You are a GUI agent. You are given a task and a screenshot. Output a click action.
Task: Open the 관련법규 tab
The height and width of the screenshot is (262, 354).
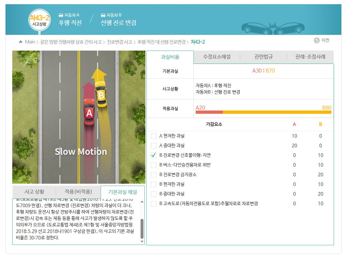pyautogui.click(x=263, y=57)
